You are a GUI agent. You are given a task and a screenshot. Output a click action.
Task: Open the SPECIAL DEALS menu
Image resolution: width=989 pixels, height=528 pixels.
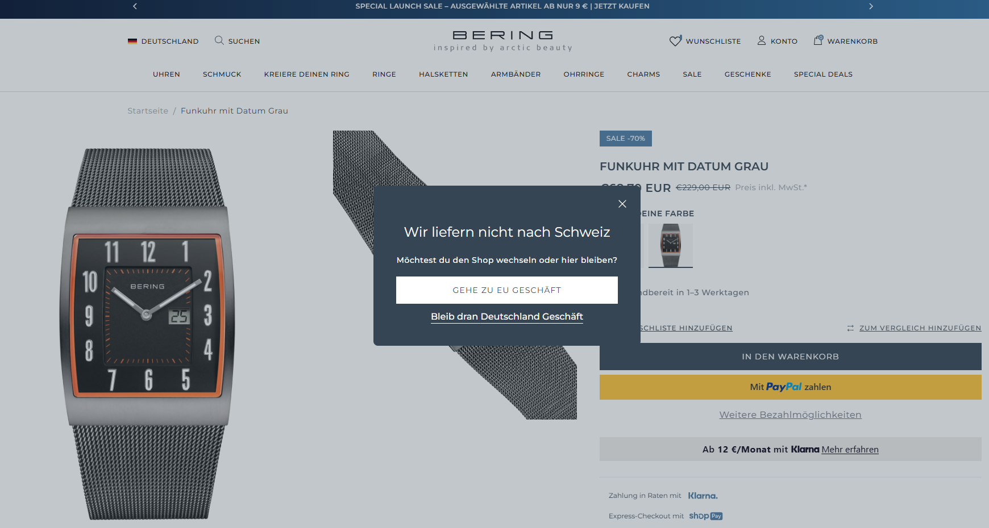[823, 74]
